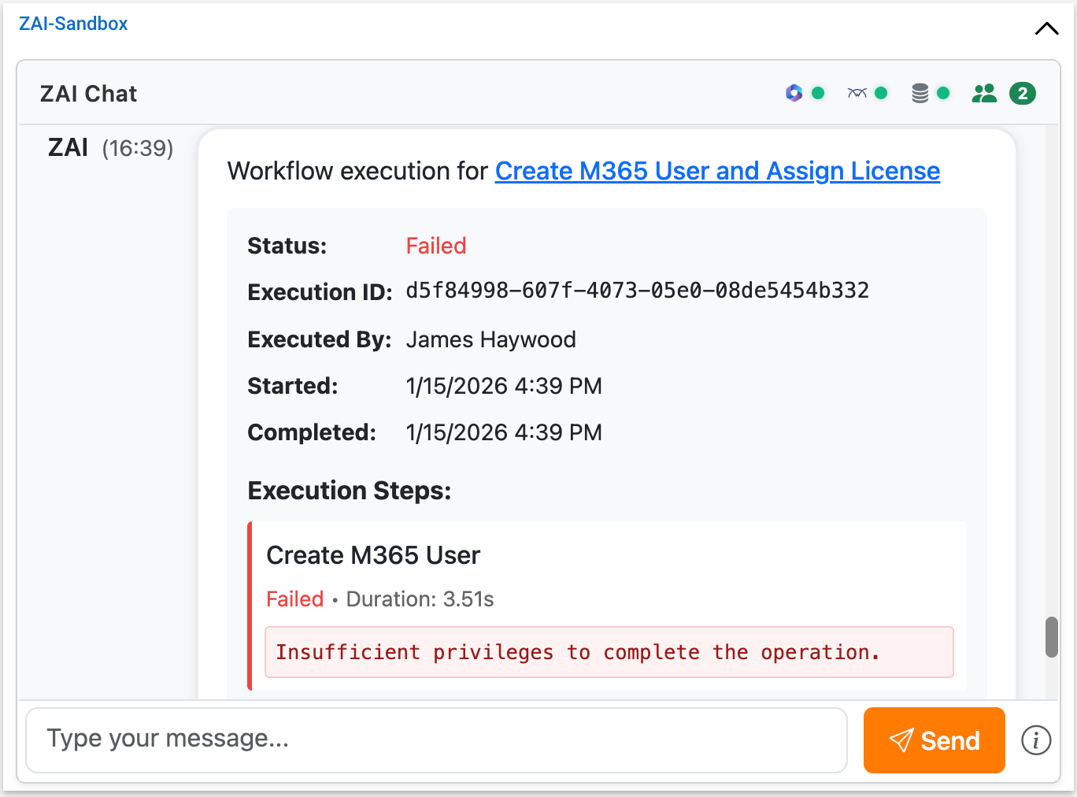Click the ZAI Chat header title

tap(88, 94)
